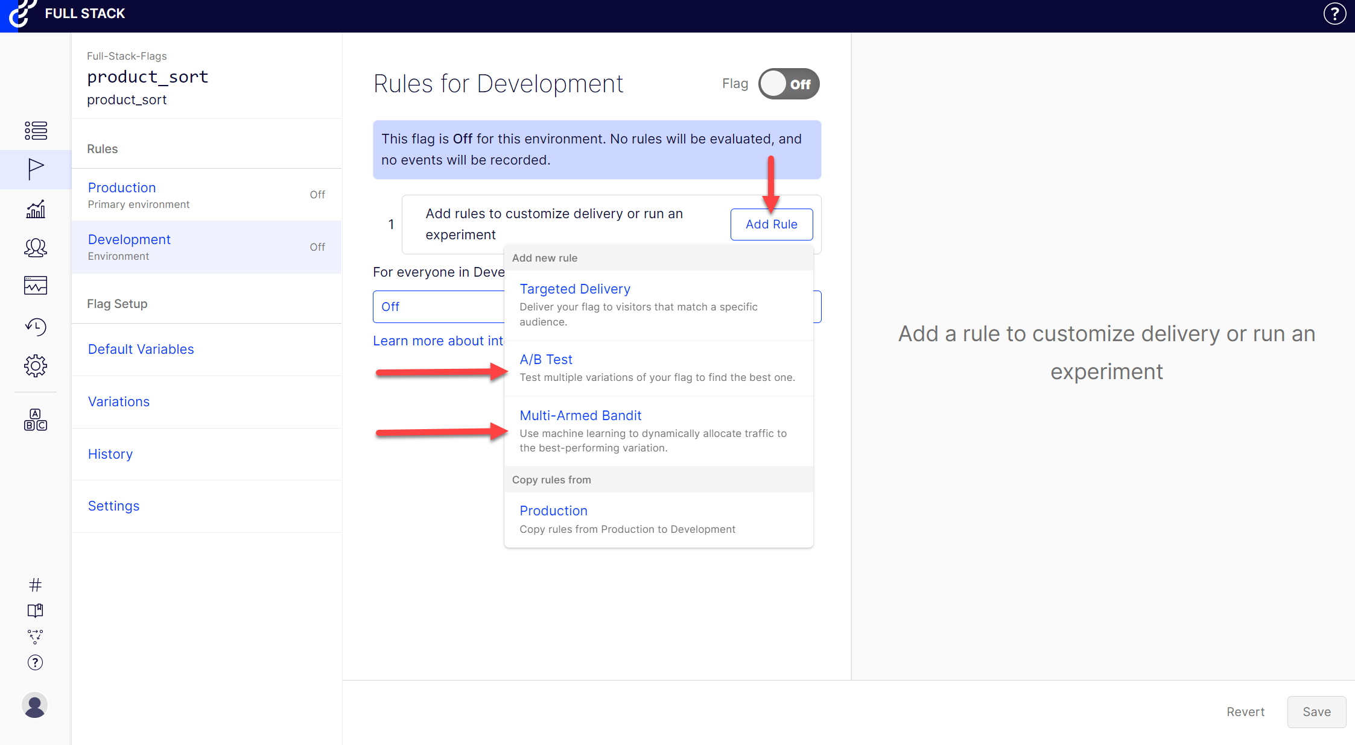Open the History clock icon in sidebar

36,327
